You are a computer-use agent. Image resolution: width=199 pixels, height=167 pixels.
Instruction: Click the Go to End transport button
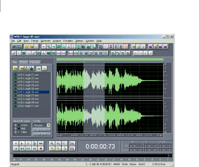[x=35, y=149]
